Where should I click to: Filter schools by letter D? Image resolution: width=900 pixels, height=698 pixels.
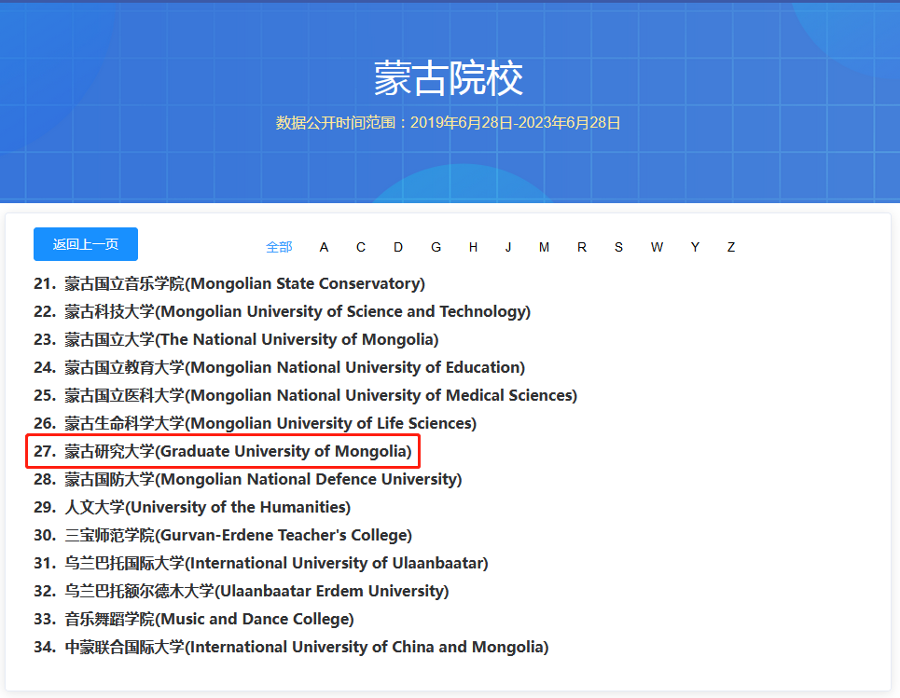(397, 247)
